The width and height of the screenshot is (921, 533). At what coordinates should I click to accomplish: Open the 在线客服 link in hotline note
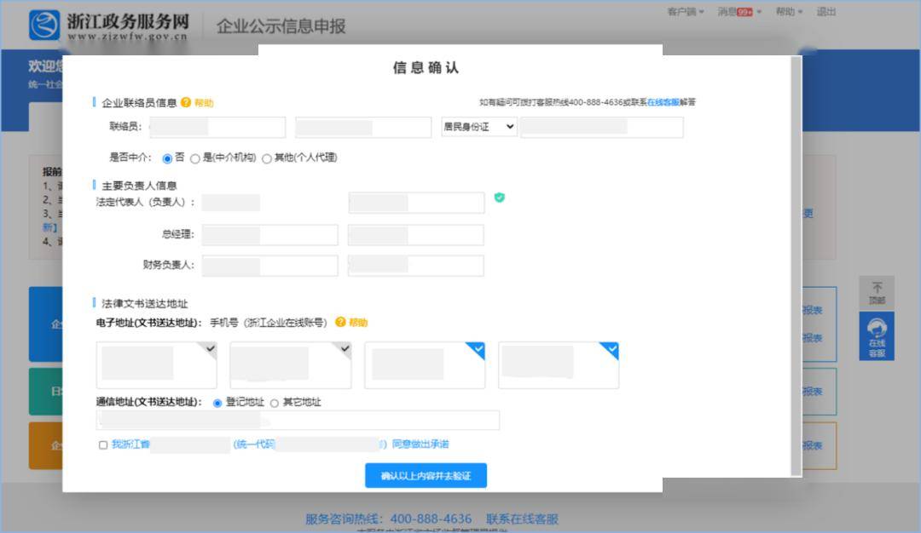tap(663, 102)
